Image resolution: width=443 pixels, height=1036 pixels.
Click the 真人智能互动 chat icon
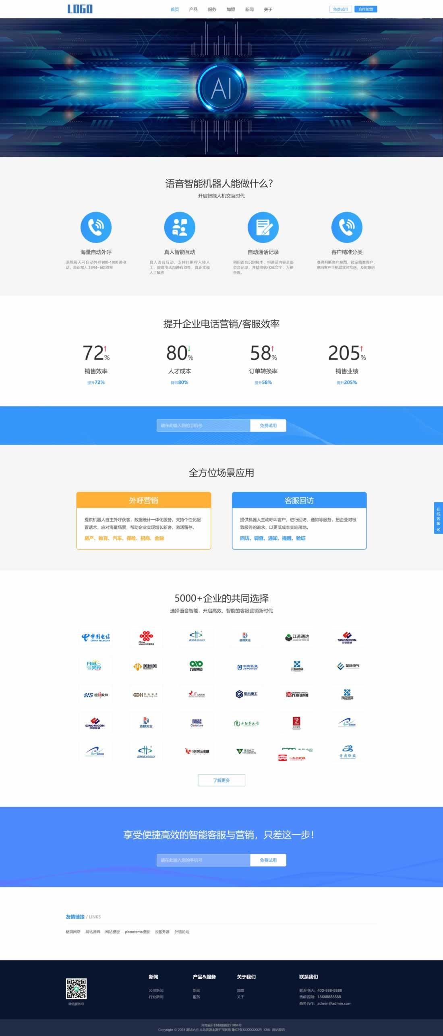[x=180, y=227]
